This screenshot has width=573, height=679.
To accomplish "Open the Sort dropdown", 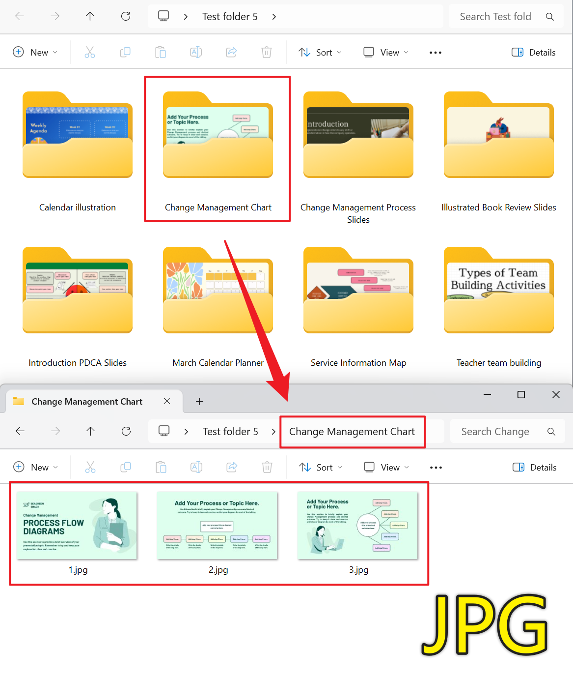I will [320, 52].
